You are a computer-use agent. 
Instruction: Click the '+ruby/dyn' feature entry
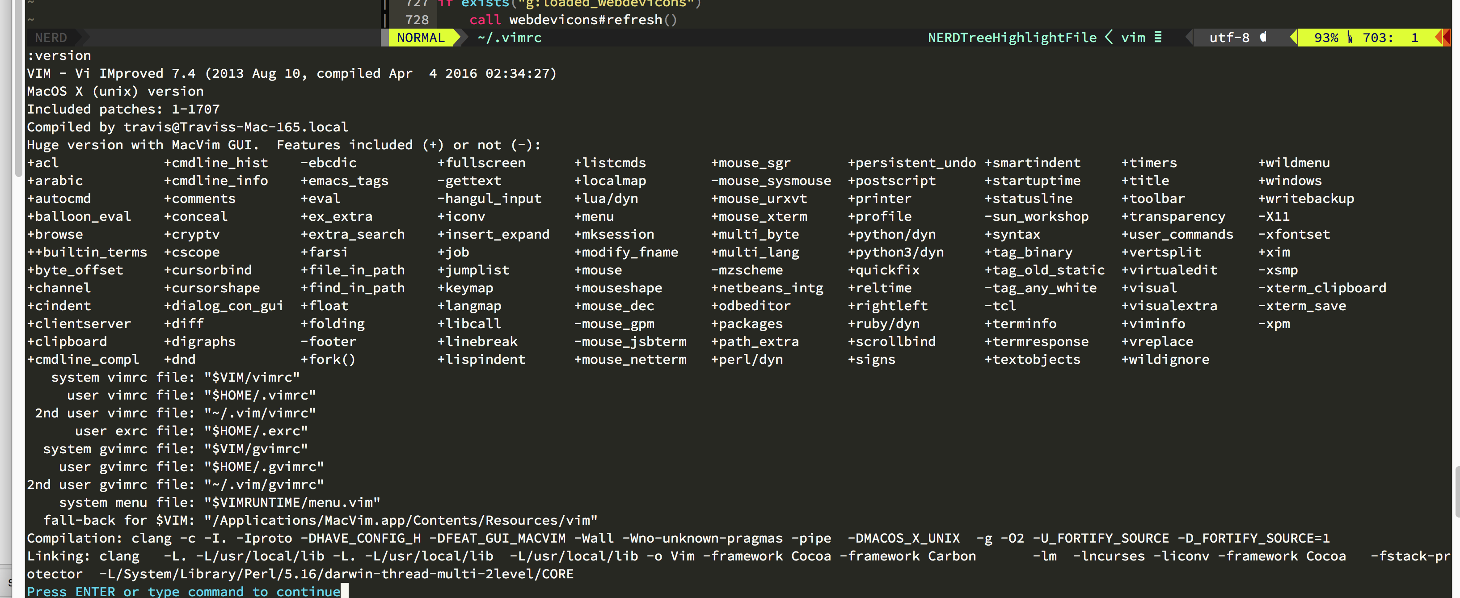(x=884, y=324)
